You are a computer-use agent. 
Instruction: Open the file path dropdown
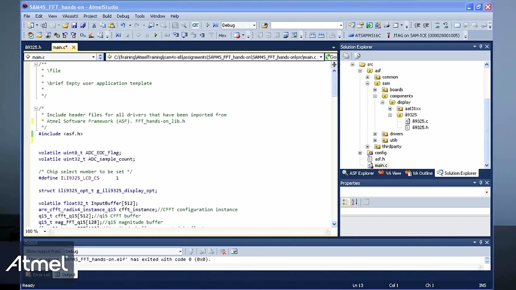[321, 57]
